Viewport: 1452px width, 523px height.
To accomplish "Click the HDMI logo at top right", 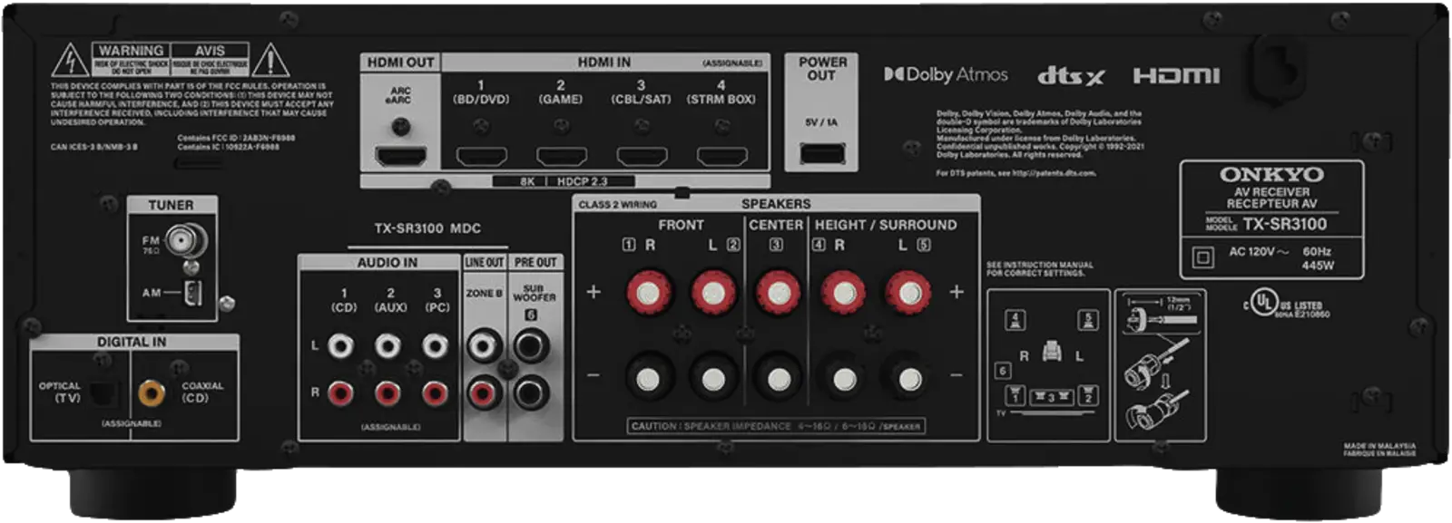I will click(x=1176, y=75).
